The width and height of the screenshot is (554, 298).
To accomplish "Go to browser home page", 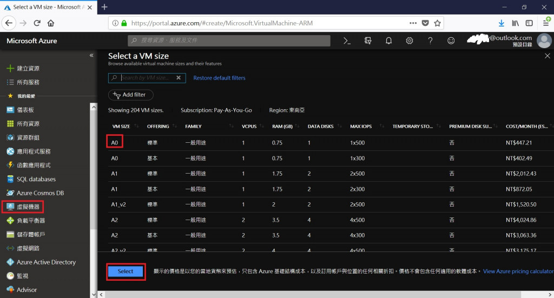I will [x=51, y=23].
